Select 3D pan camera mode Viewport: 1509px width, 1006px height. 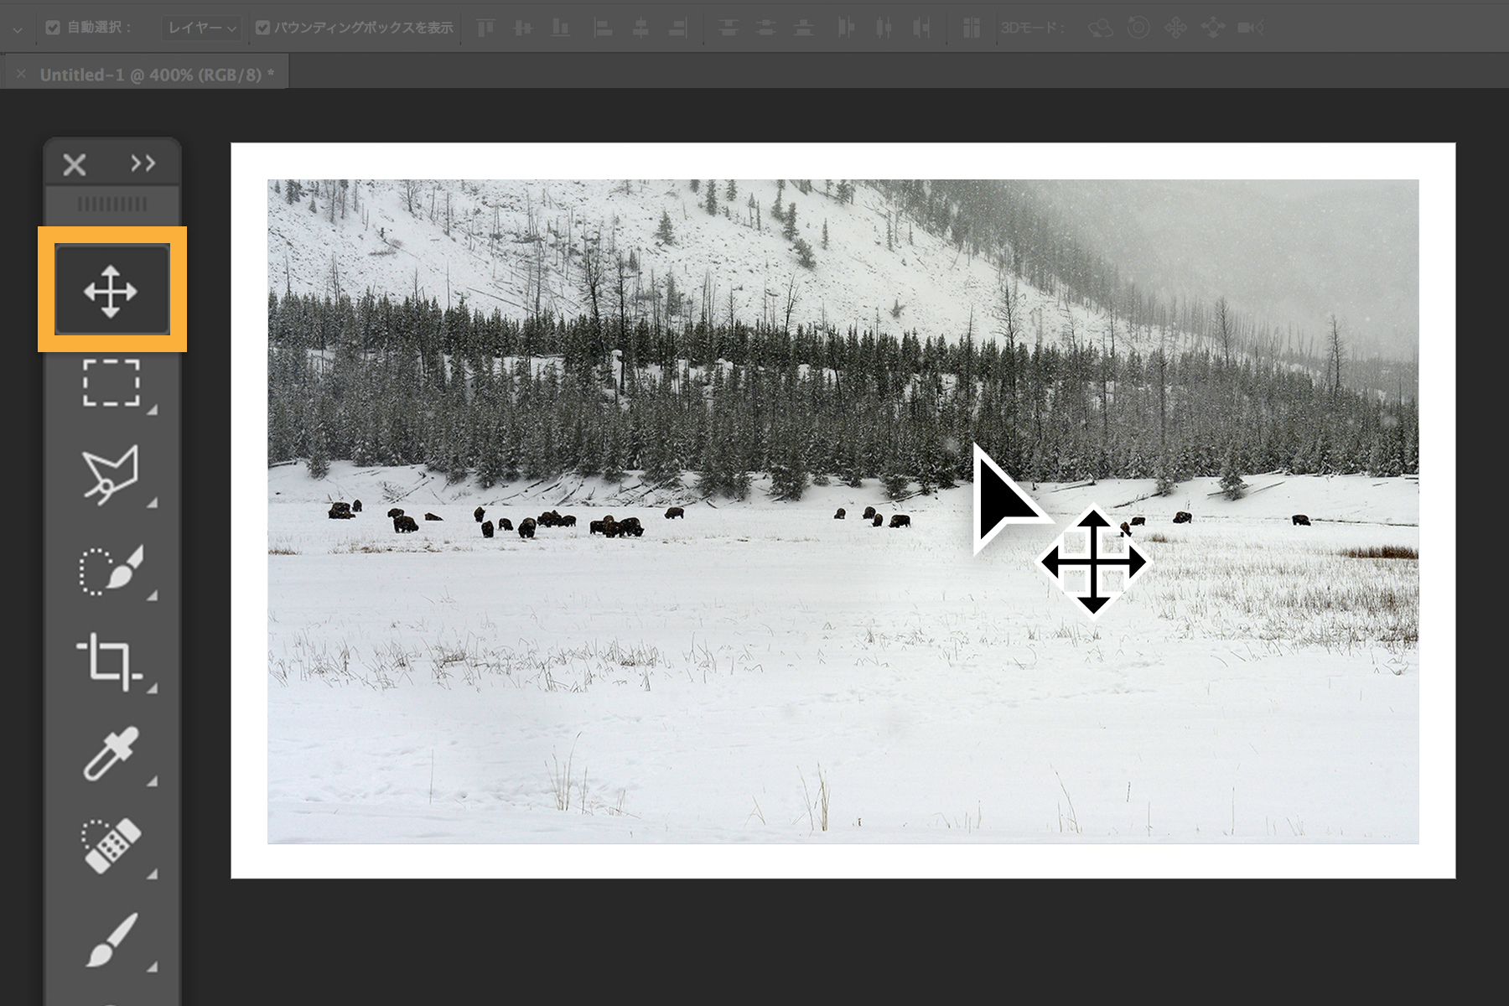click(1175, 29)
